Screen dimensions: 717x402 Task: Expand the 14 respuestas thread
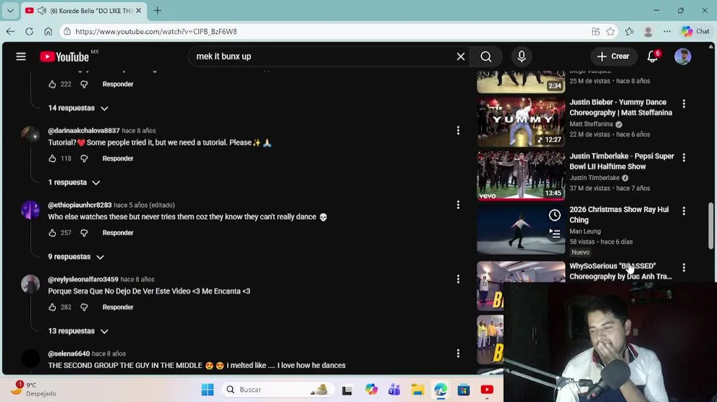point(78,108)
